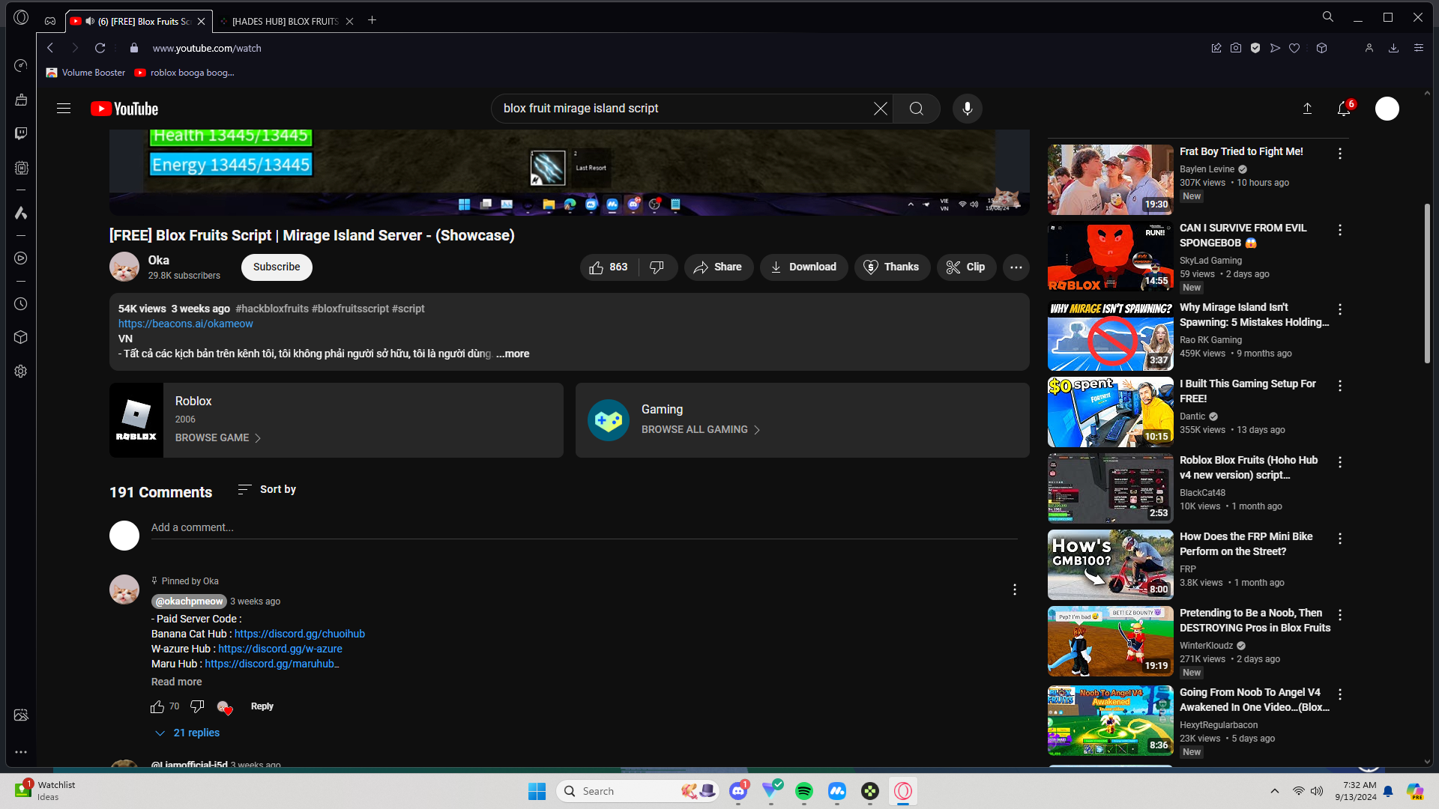Open Why Mirage Island Isn't Spawning thumbnail
This screenshot has height=809, width=1439.
[x=1110, y=336]
